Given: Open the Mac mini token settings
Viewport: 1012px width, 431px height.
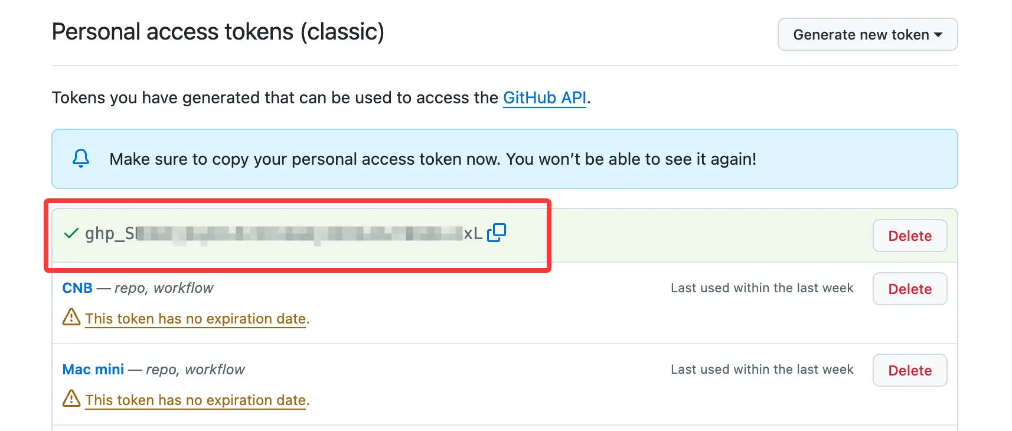Looking at the screenshot, I should click(93, 370).
